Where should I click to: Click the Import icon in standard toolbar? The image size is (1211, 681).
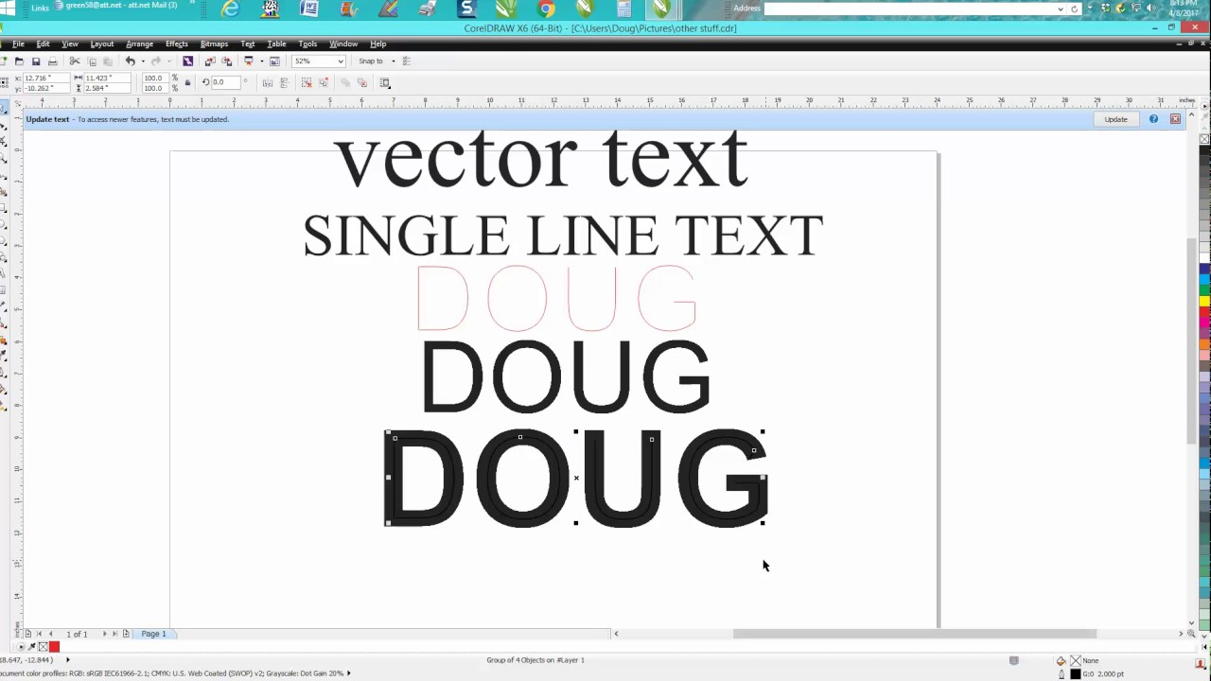[210, 61]
